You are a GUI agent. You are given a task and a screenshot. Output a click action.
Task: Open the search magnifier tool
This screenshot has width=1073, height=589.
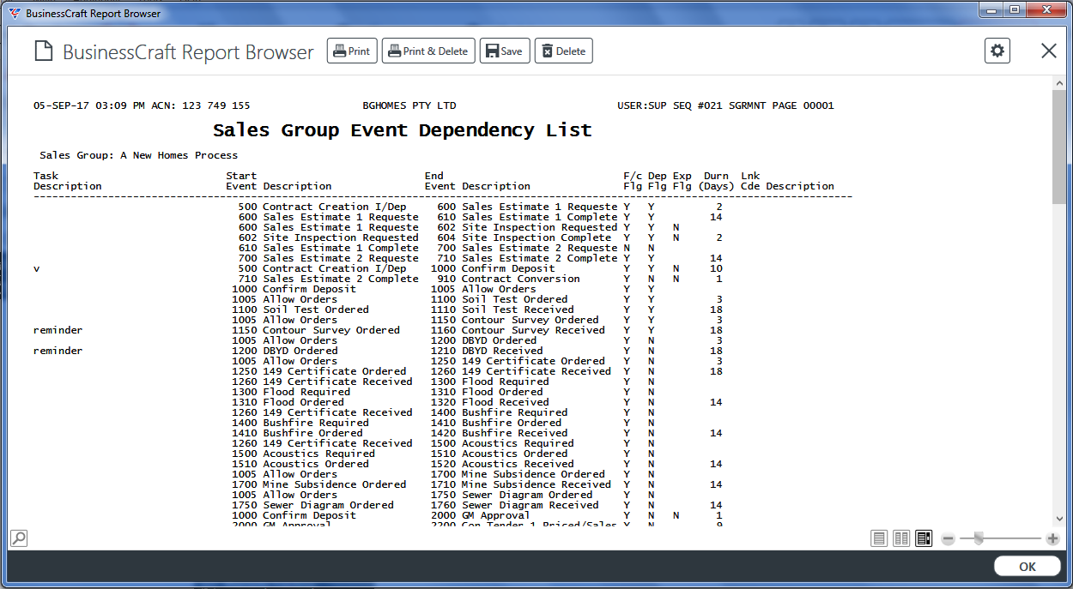pos(19,538)
